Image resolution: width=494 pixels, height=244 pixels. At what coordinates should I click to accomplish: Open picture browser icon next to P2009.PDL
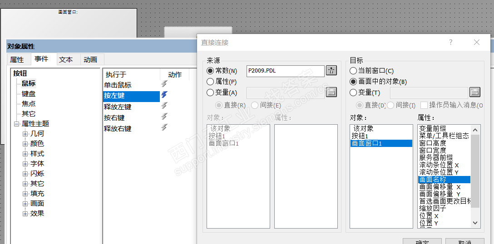(x=331, y=70)
